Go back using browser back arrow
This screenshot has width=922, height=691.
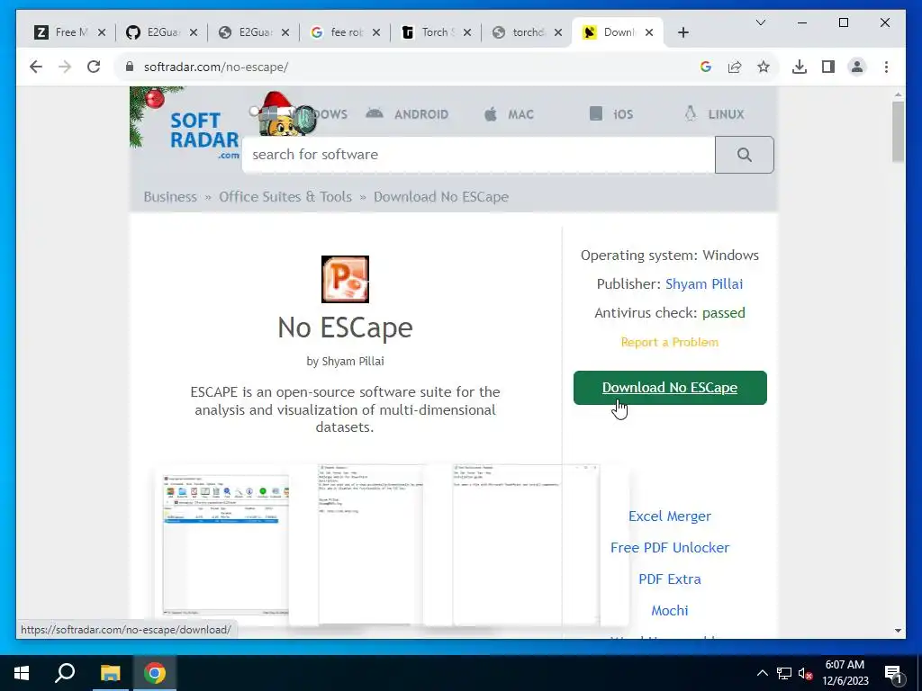(36, 67)
